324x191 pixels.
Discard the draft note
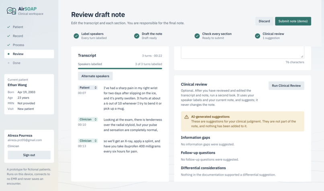point(264,21)
